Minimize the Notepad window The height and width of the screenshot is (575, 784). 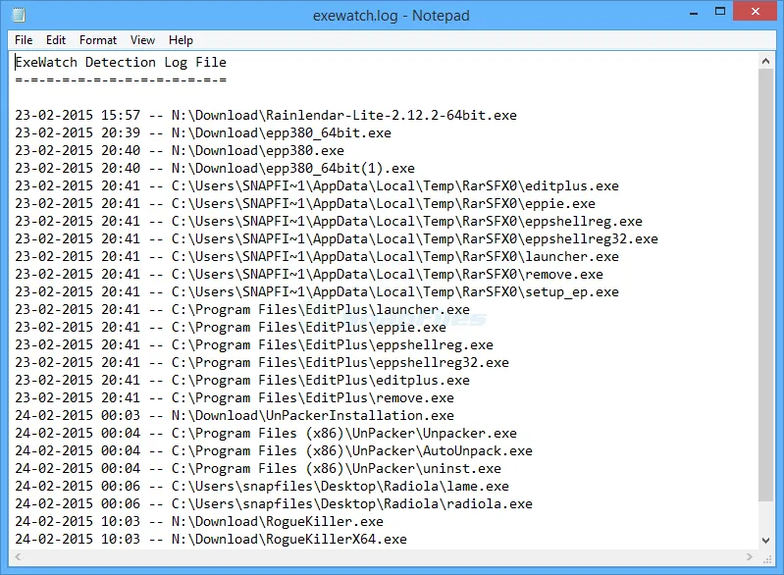tap(694, 13)
